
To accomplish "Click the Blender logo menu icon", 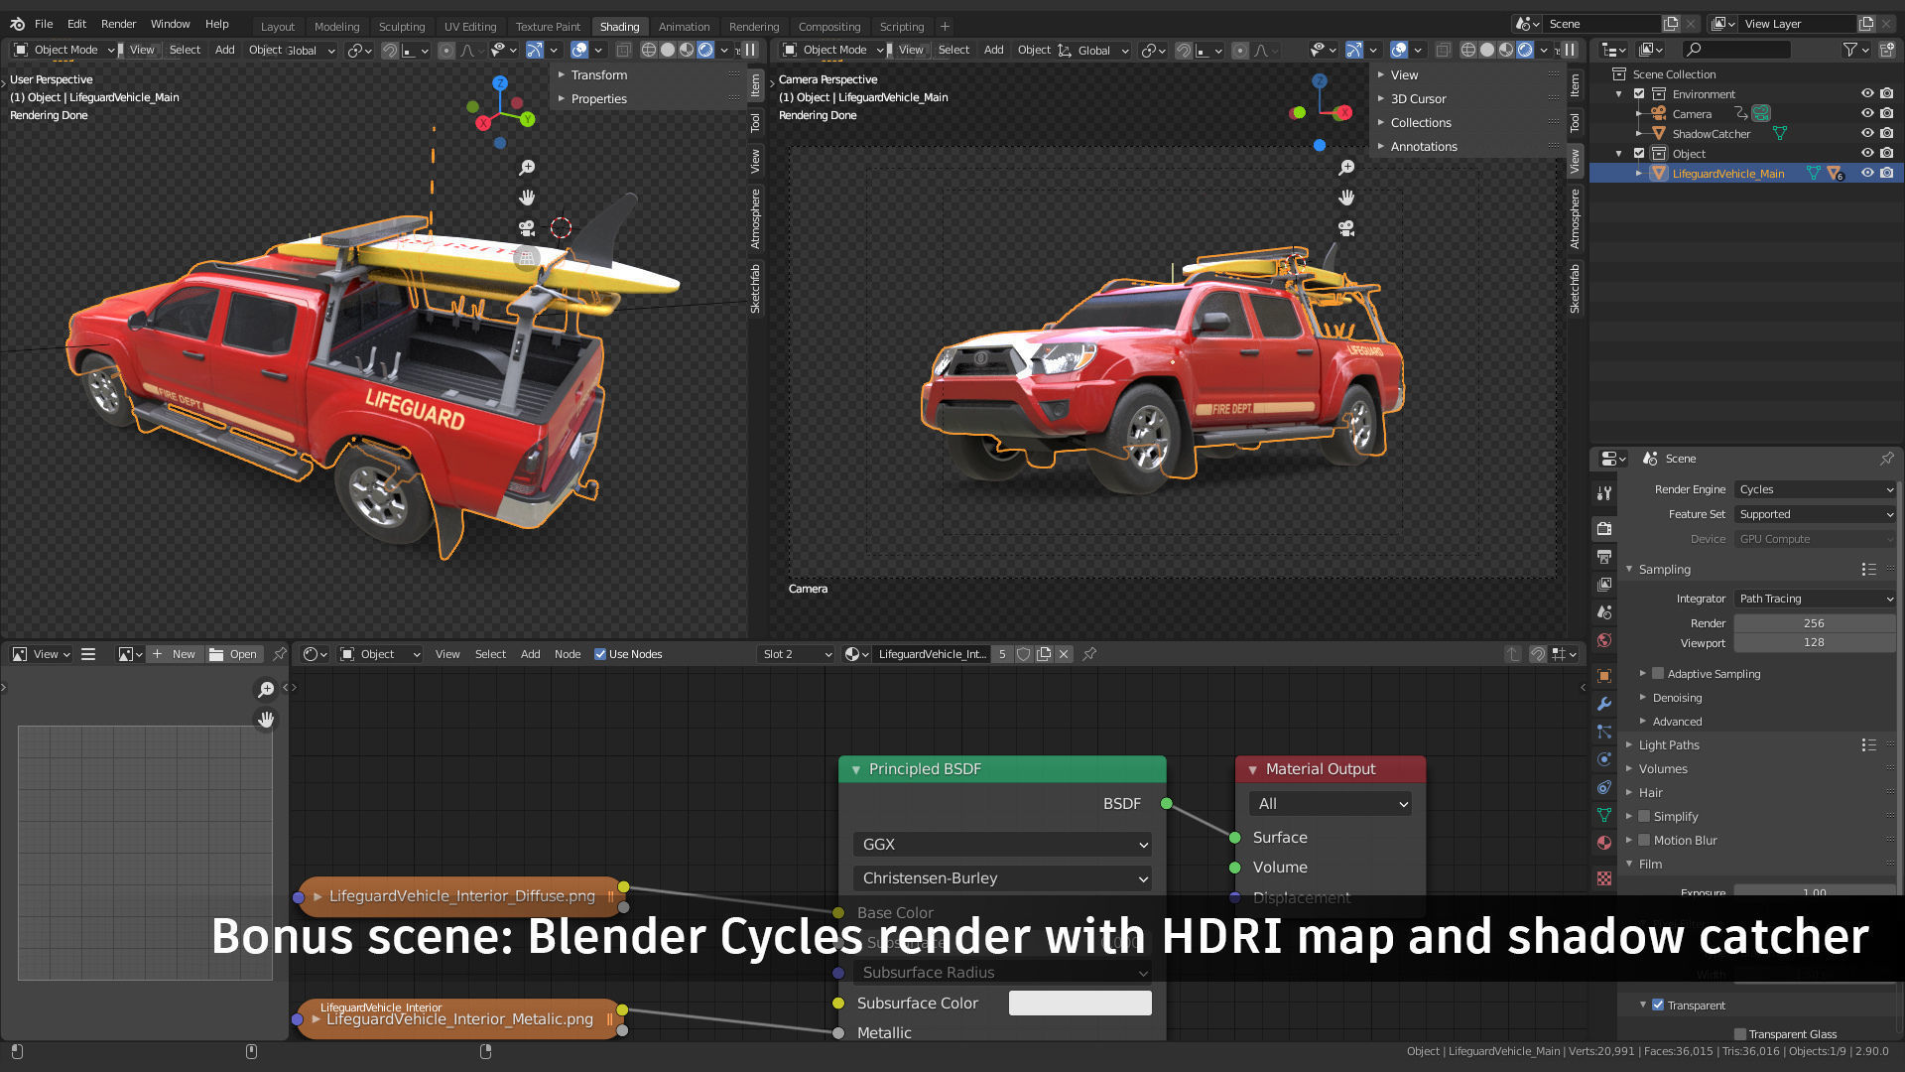I will click(x=17, y=24).
